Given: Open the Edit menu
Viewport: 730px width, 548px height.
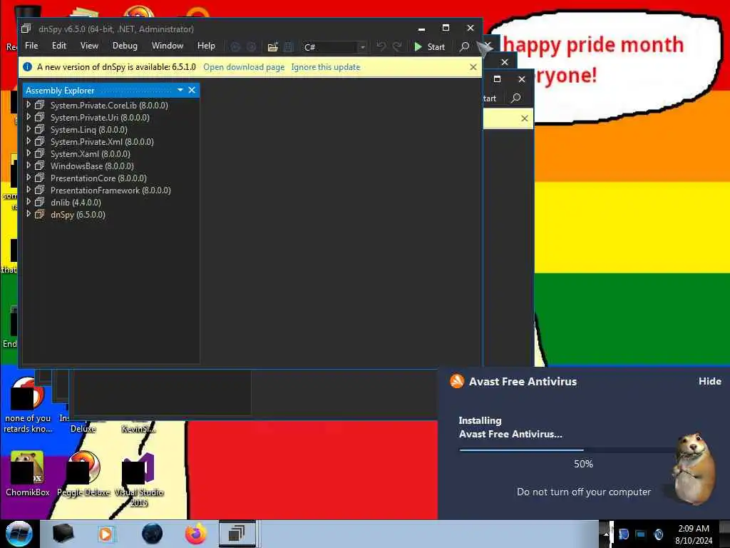Looking at the screenshot, I should [x=59, y=46].
